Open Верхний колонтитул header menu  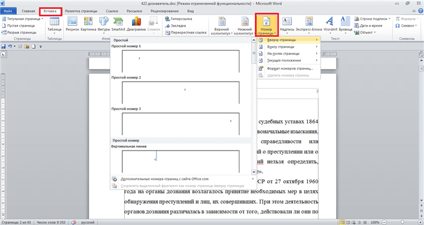pyautogui.click(x=222, y=25)
